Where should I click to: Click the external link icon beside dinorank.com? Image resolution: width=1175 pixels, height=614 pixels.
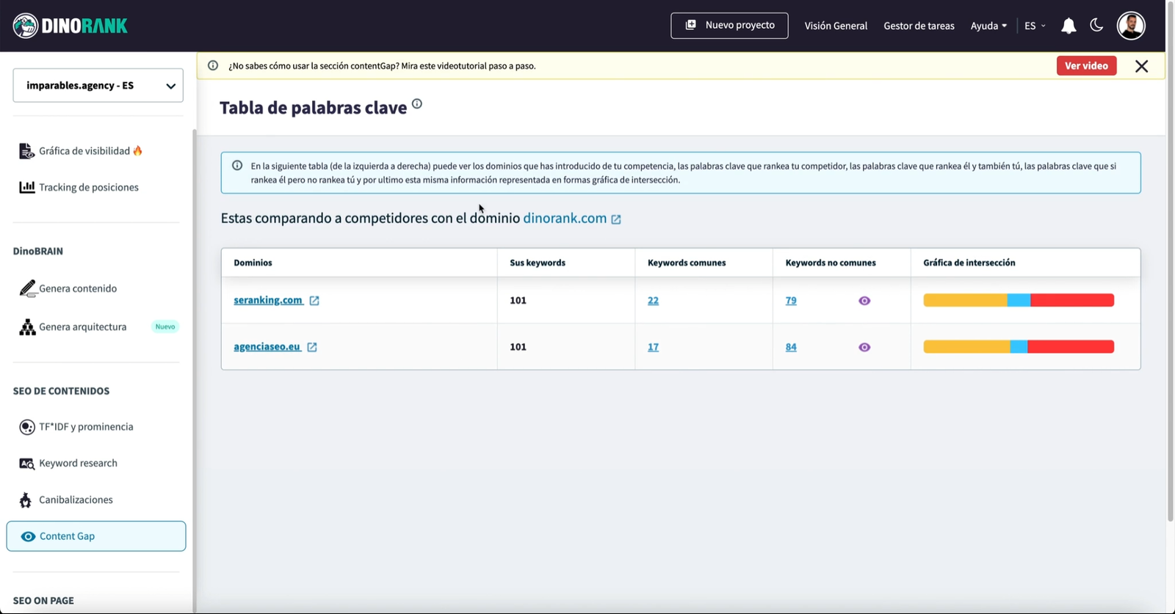pyautogui.click(x=616, y=219)
